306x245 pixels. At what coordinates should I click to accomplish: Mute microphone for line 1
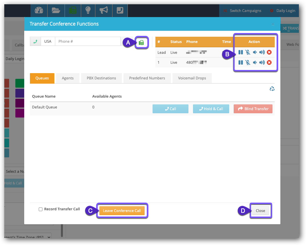click(x=248, y=63)
